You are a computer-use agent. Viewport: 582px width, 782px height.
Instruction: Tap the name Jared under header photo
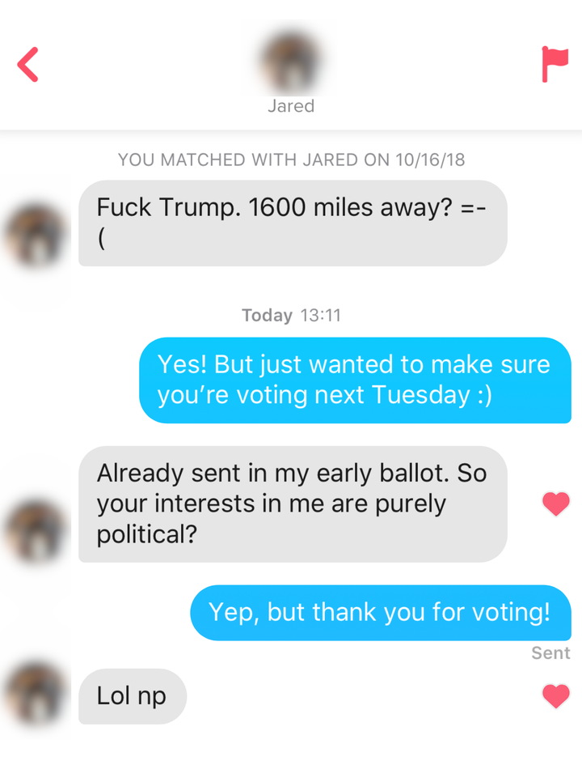click(291, 106)
